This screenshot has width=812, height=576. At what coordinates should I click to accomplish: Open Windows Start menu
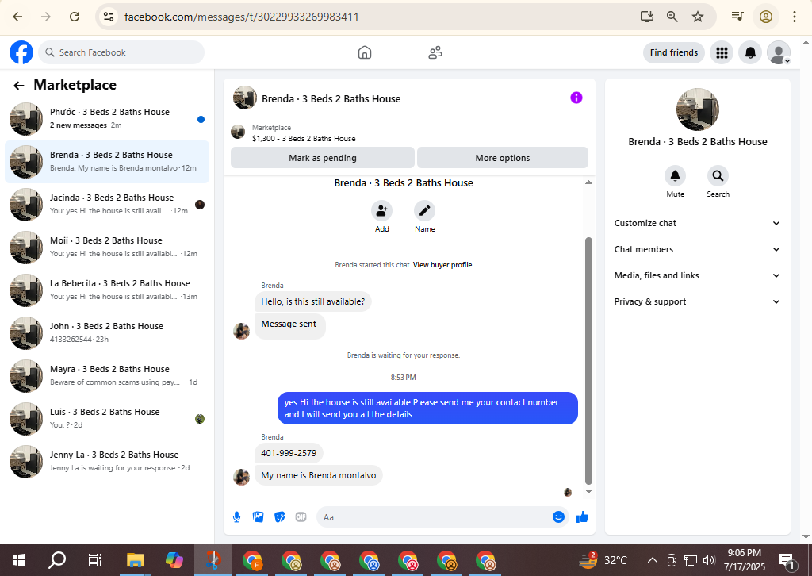[19, 560]
